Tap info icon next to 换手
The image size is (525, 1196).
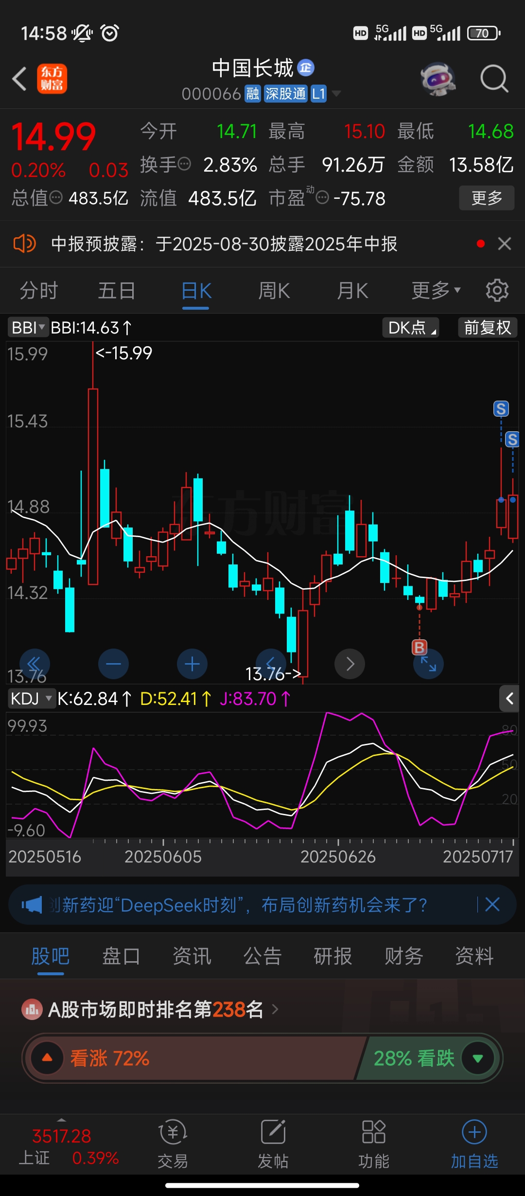point(184,164)
